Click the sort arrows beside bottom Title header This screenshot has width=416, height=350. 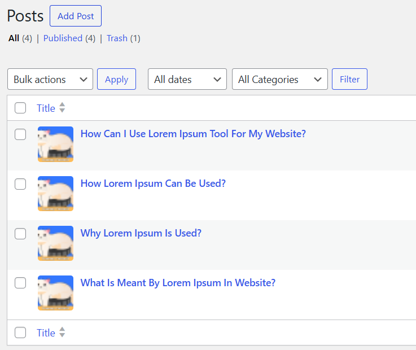coord(62,333)
